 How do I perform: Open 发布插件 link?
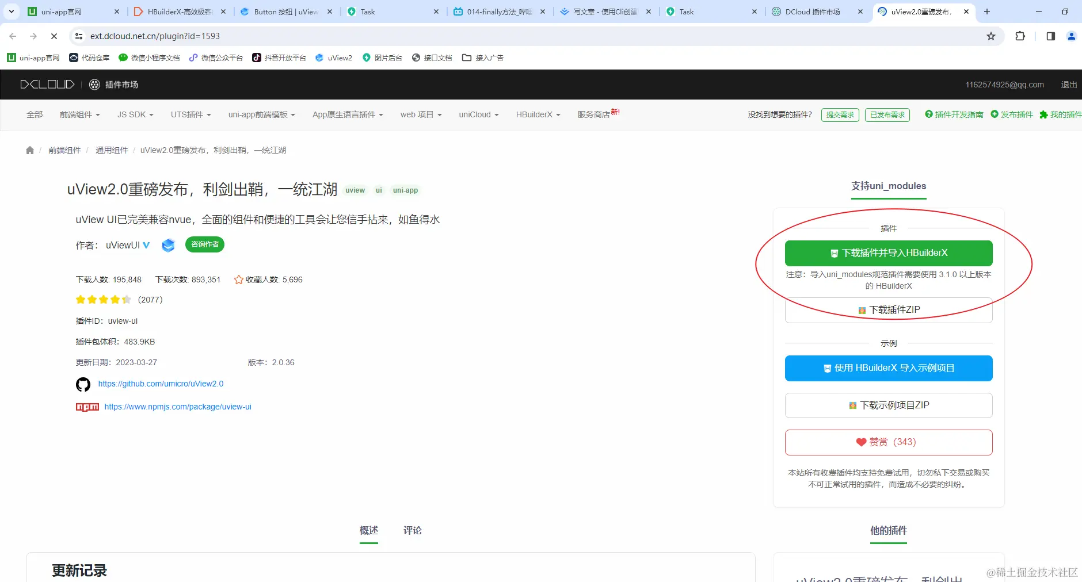1012,114
